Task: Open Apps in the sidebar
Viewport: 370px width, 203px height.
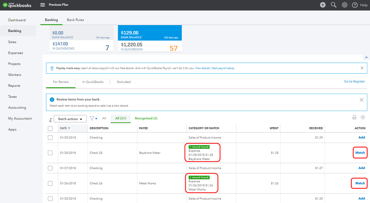Action: pyautogui.click(x=12, y=129)
